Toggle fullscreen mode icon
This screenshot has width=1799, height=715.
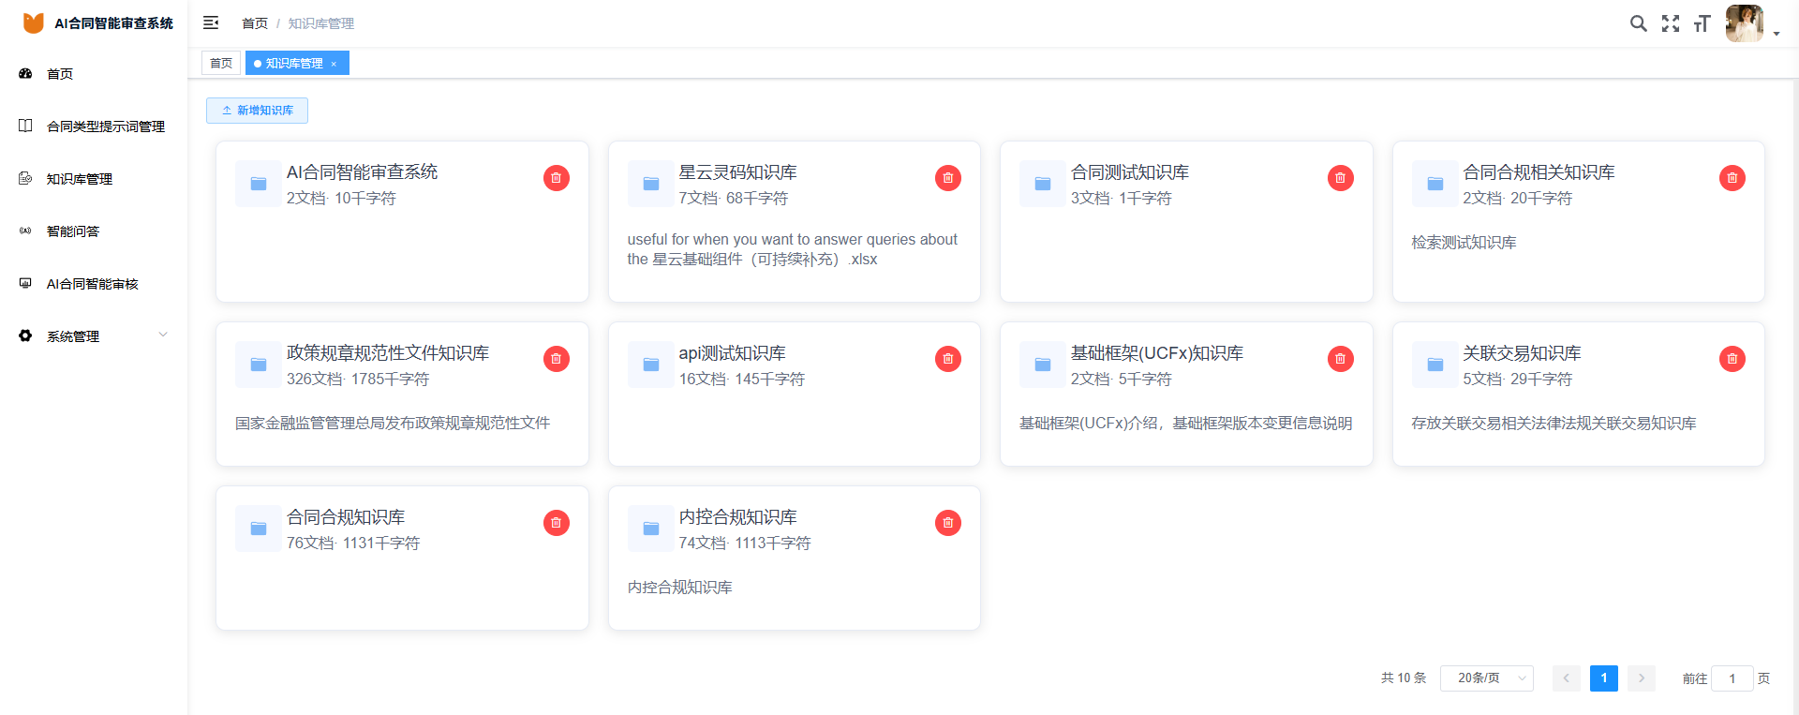point(1671,23)
